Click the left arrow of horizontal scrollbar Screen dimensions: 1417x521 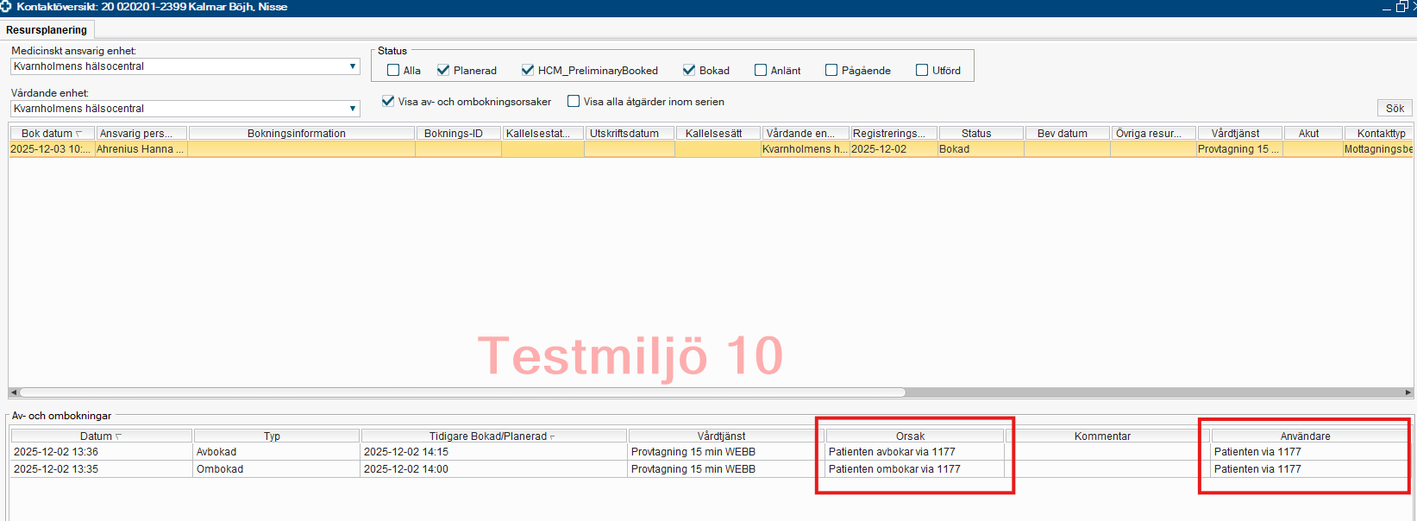(x=13, y=392)
